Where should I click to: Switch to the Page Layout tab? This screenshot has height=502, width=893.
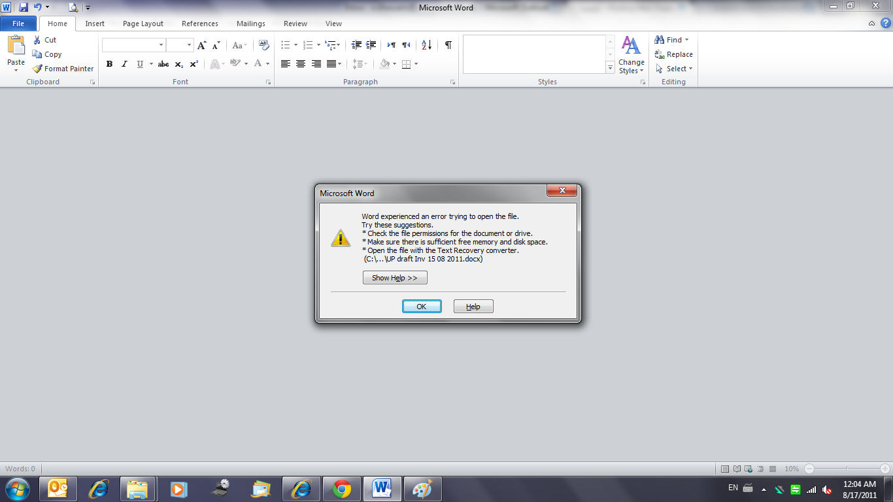143,24
